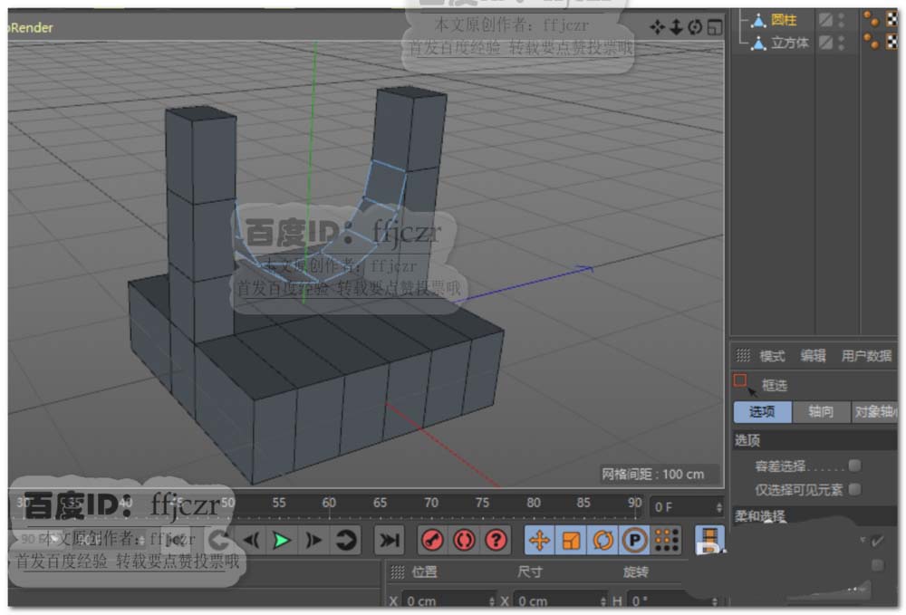Open the timeline filmstrip icon
The height and width of the screenshot is (615, 906).
click(709, 541)
